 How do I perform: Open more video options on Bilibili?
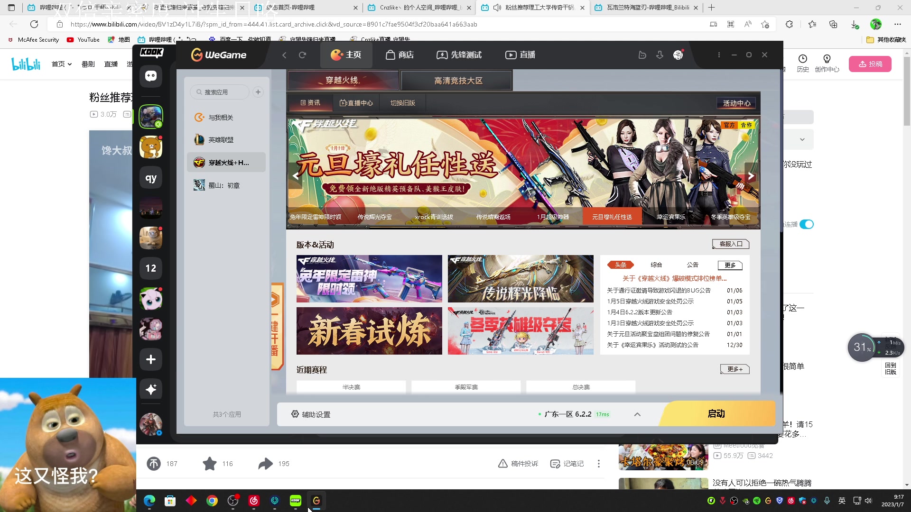(599, 464)
